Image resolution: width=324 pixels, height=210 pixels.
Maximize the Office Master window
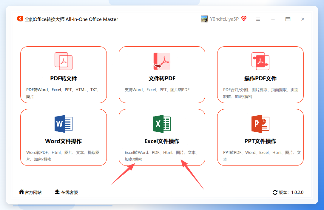pos(288,19)
